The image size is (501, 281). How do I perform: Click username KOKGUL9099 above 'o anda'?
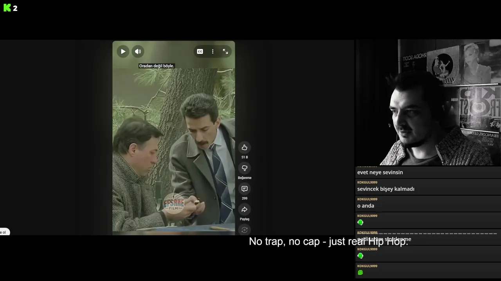tap(367, 199)
